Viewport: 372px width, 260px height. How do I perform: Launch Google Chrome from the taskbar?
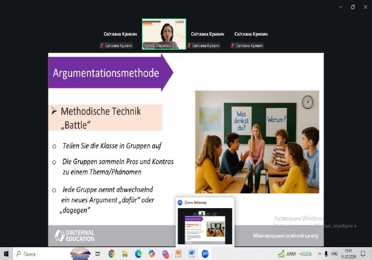112,254
